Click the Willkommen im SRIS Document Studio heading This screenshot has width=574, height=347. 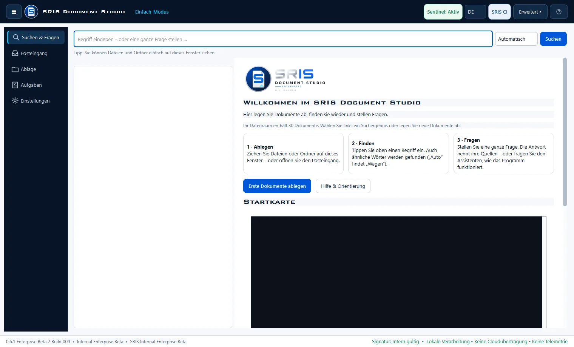(332, 103)
